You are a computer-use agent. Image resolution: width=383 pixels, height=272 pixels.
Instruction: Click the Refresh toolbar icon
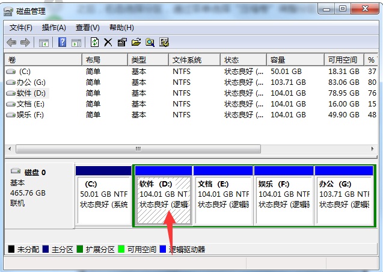point(94,42)
